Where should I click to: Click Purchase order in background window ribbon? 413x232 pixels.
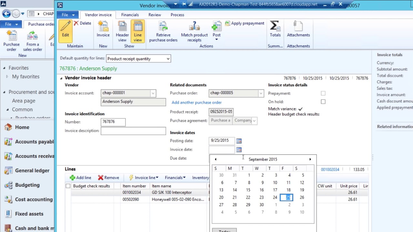click(x=12, y=41)
